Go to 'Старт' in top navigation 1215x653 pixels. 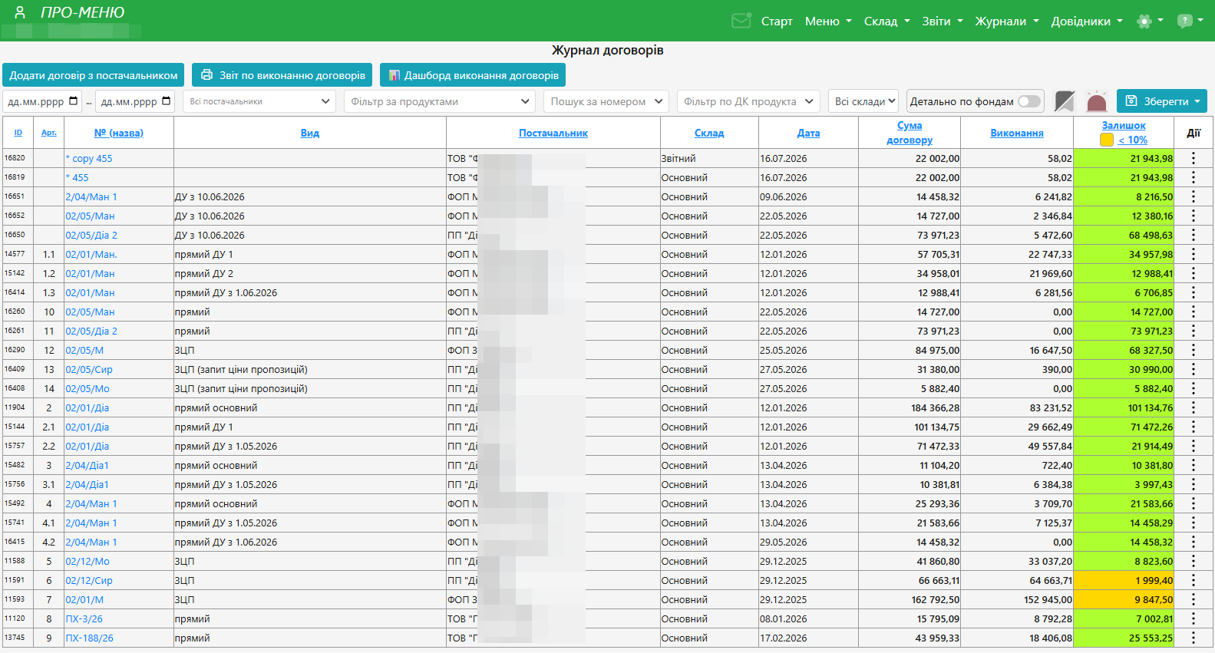[777, 21]
